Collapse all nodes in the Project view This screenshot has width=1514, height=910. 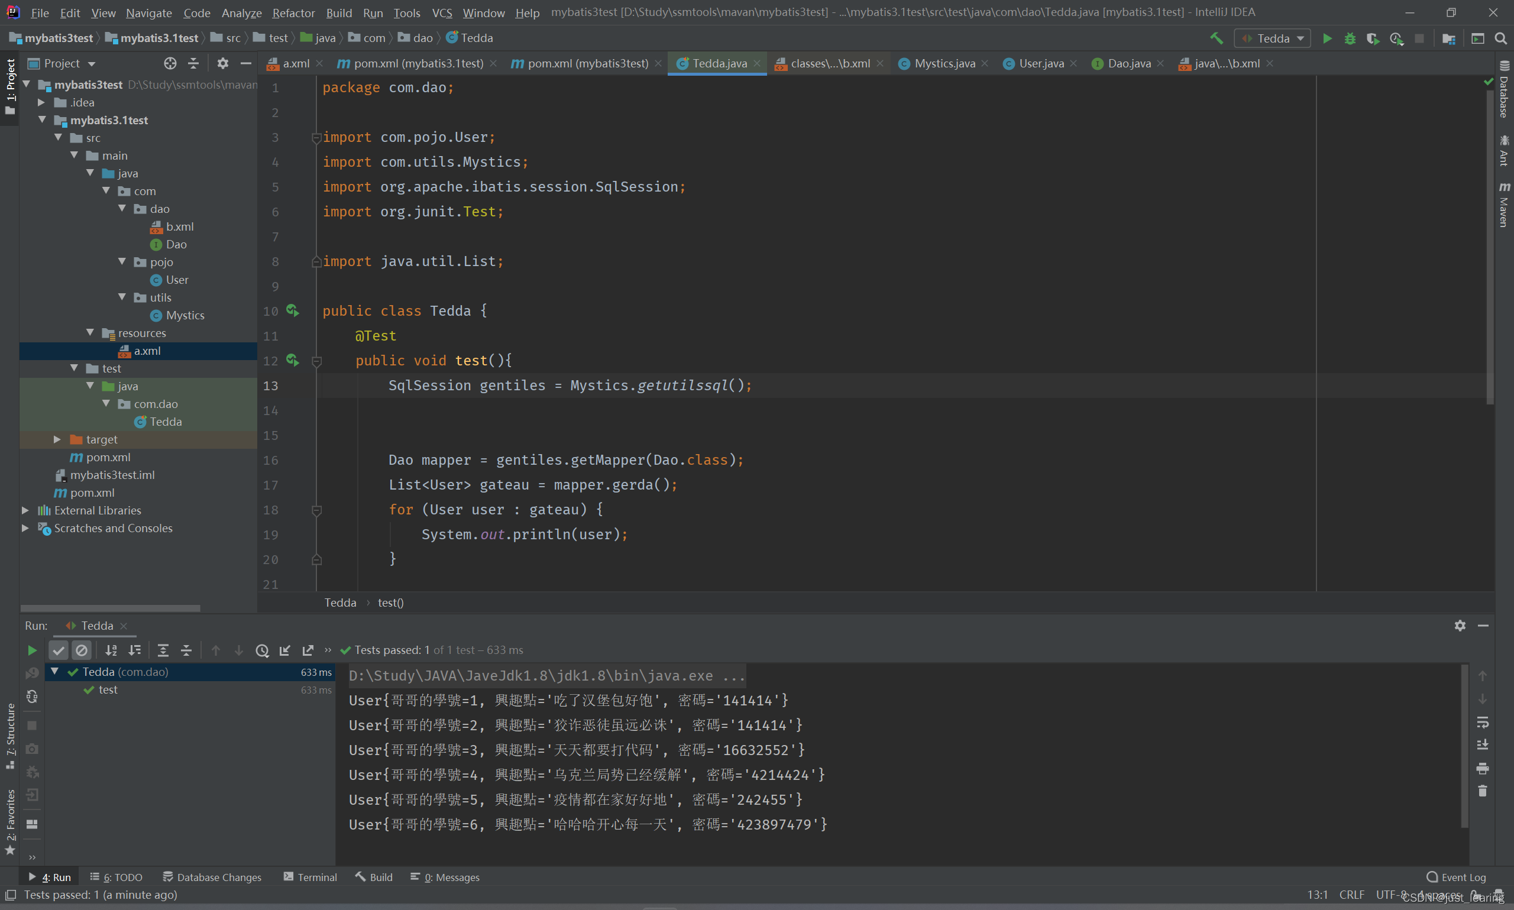193,63
